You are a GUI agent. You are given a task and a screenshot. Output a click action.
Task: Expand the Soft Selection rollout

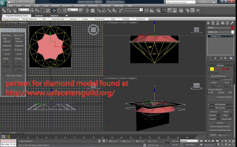[220, 104]
